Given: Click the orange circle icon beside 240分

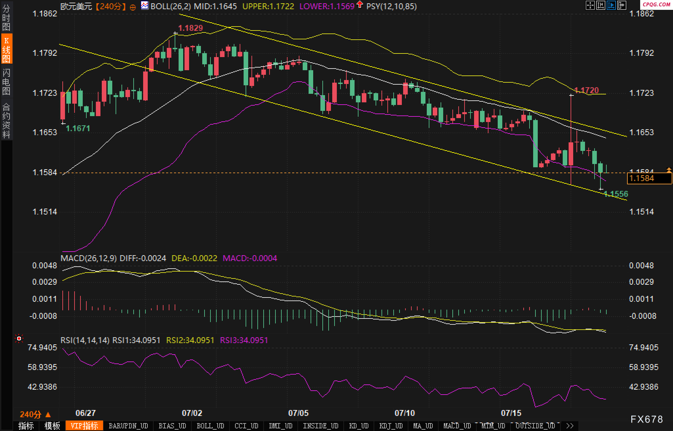Looking at the screenshot, I should coord(133,7).
